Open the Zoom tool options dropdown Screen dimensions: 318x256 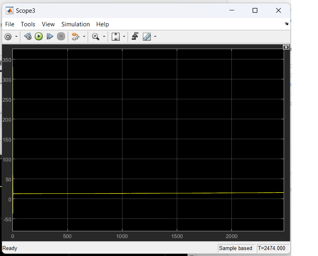click(104, 37)
